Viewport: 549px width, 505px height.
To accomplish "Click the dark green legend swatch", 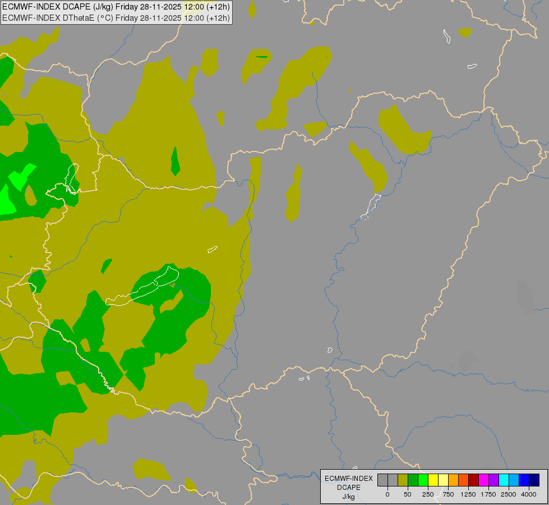I will click(x=413, y=480).
